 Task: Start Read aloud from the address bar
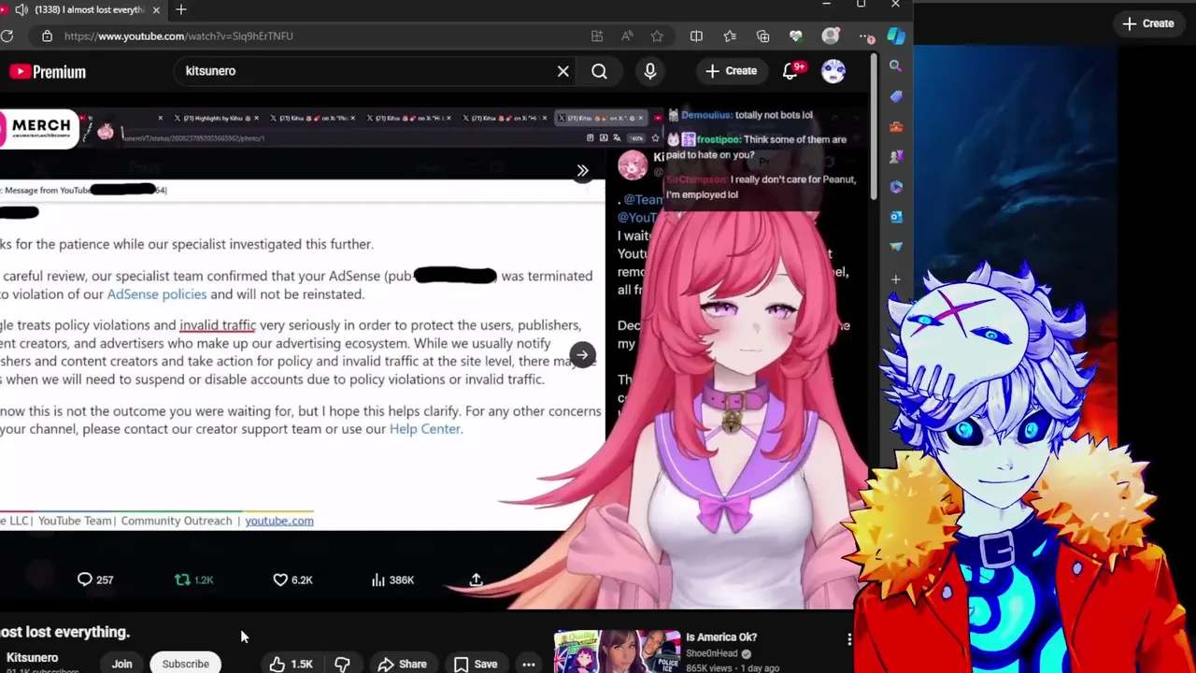coord(627,36)
